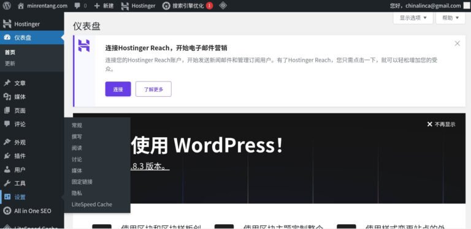471x229 pixels.
Task: Open the Hostinger label in sidebar
Action: (x=27, y=24)
